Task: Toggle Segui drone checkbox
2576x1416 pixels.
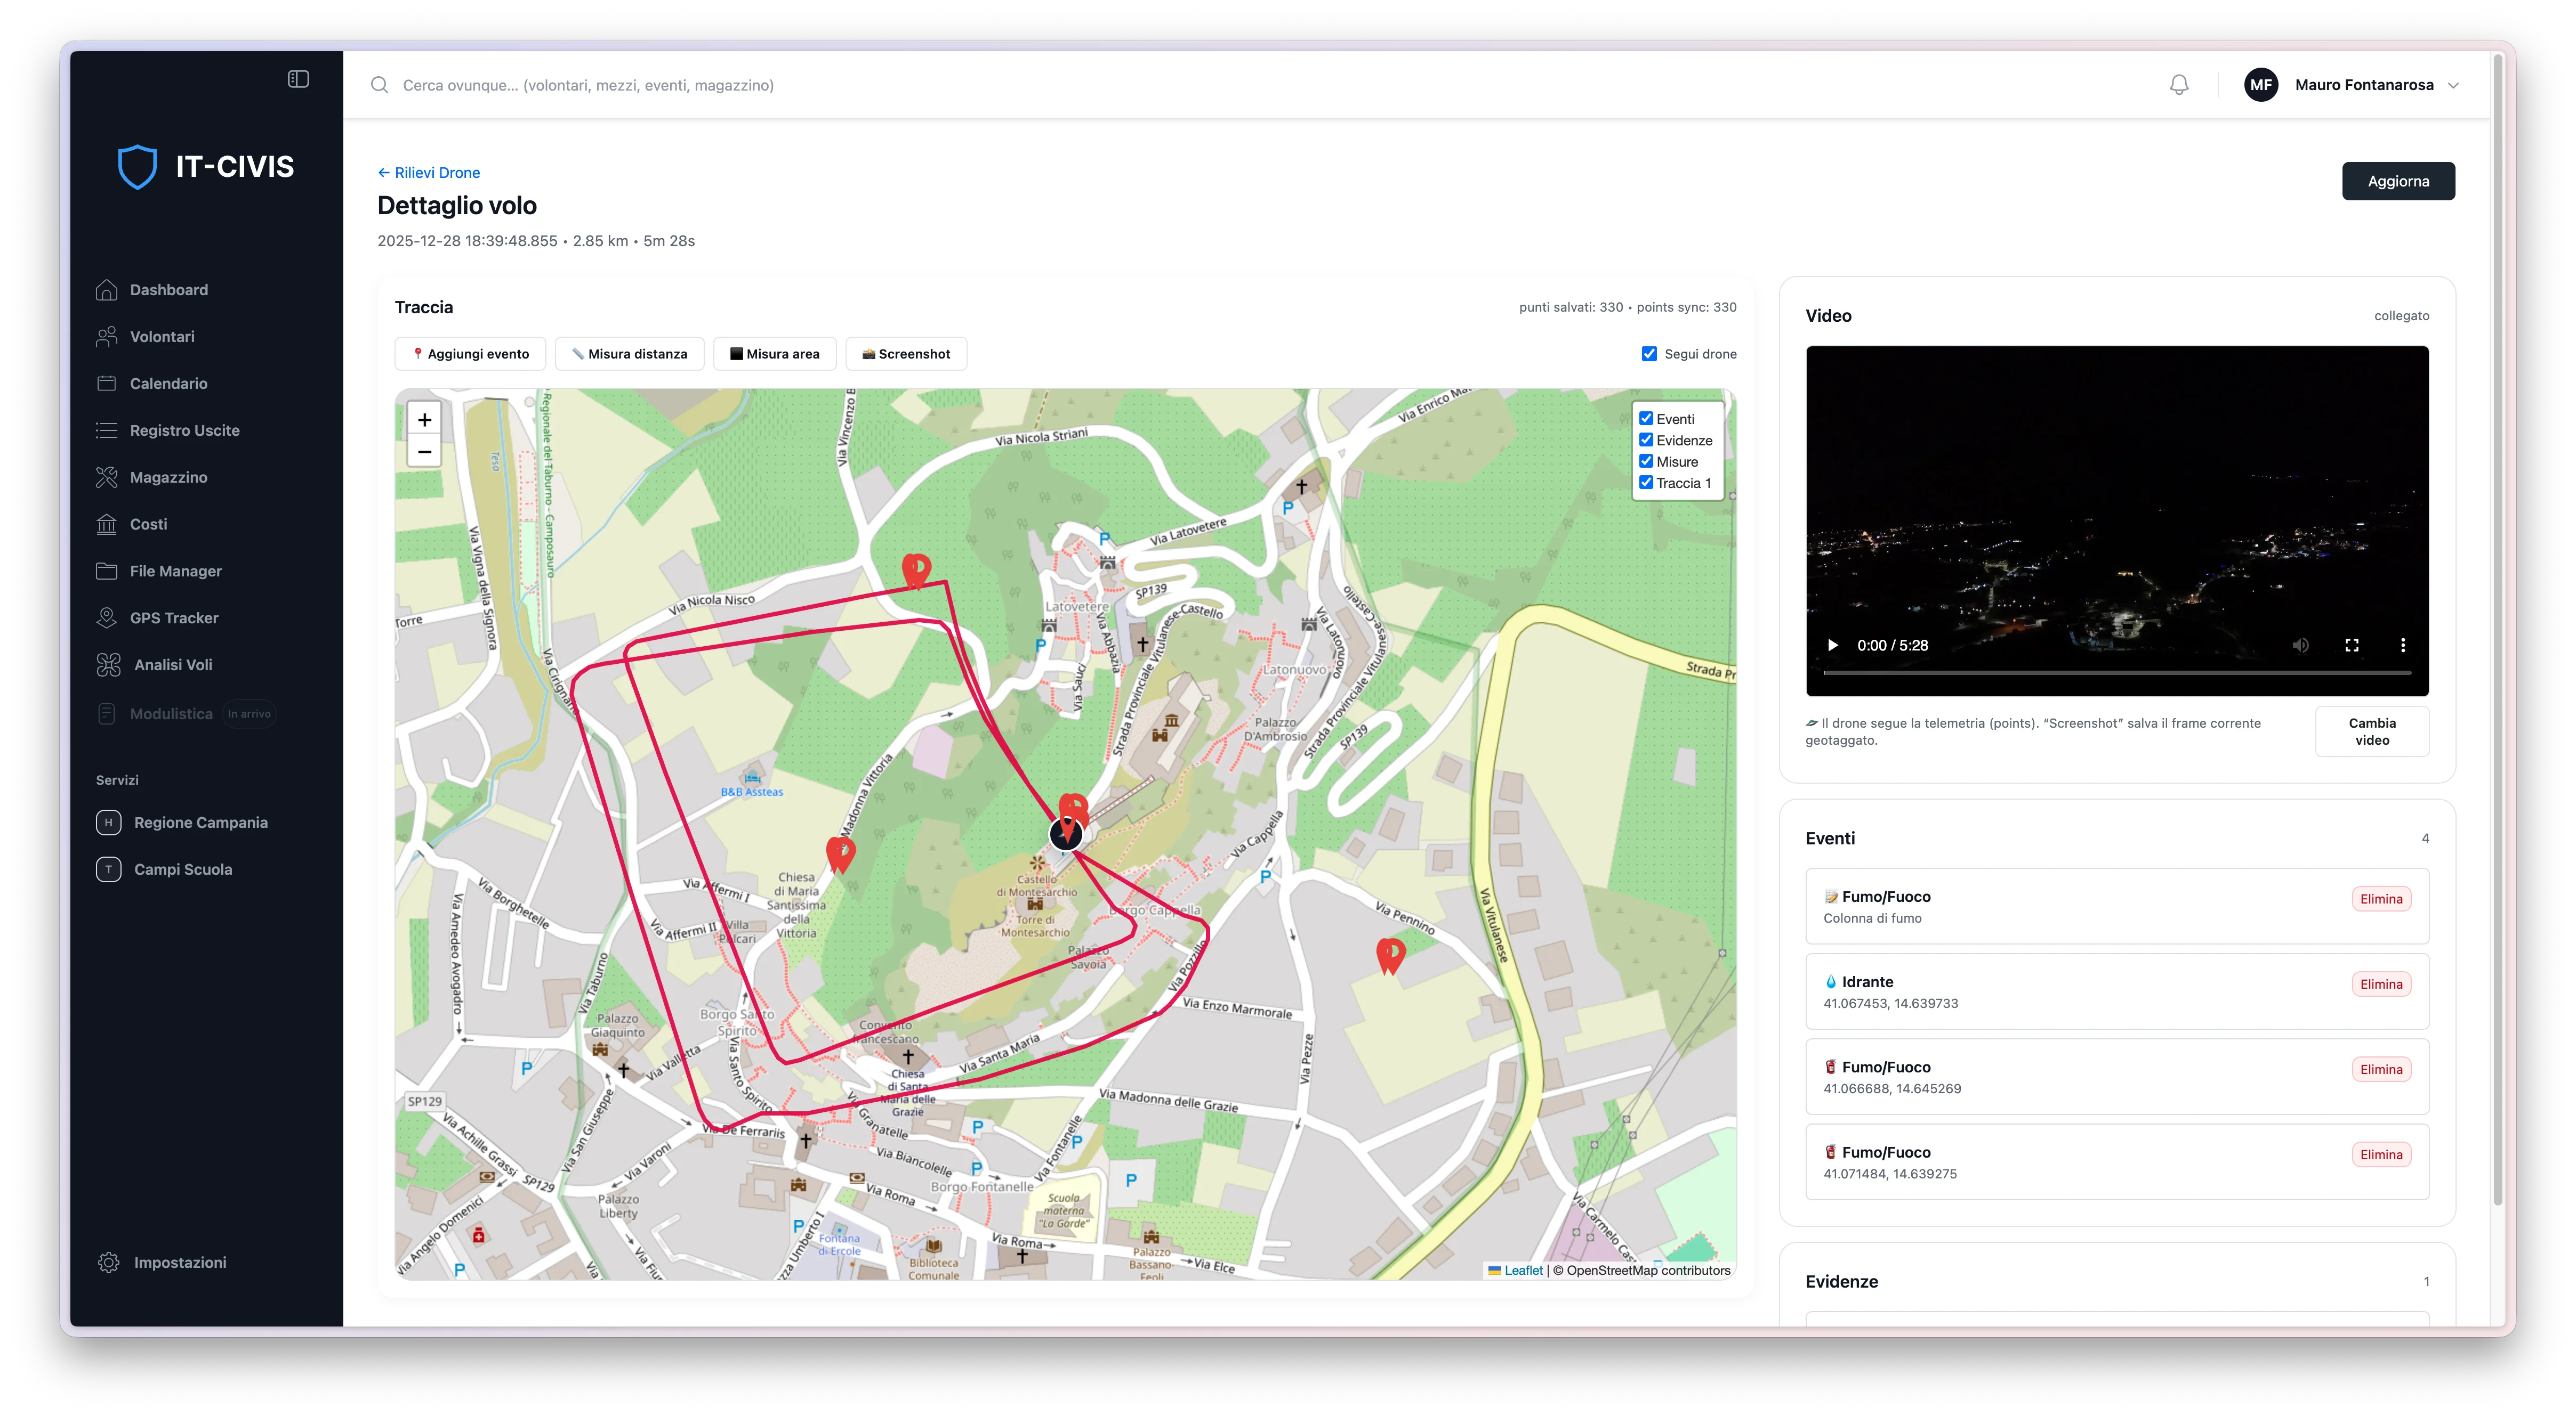Action: (x=1649, y=354)
